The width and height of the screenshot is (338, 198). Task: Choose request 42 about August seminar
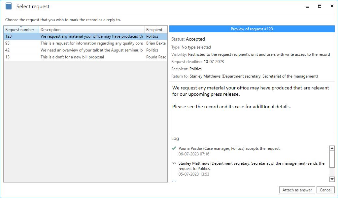point(91,50)
